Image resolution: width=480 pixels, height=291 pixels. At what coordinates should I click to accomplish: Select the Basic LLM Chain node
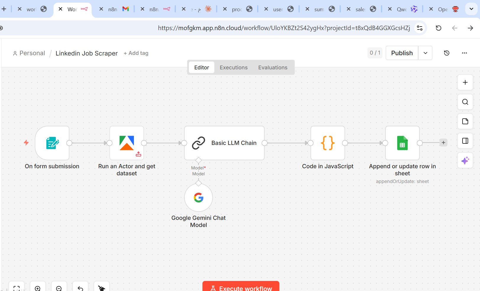click(x=224, y=143)
